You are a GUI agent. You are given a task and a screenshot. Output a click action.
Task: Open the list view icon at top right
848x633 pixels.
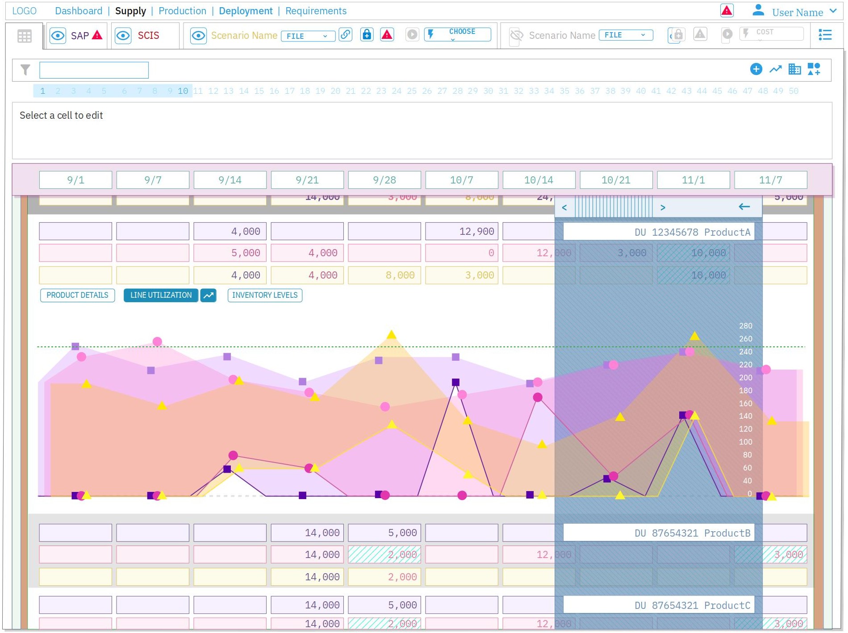pos(825,35)
